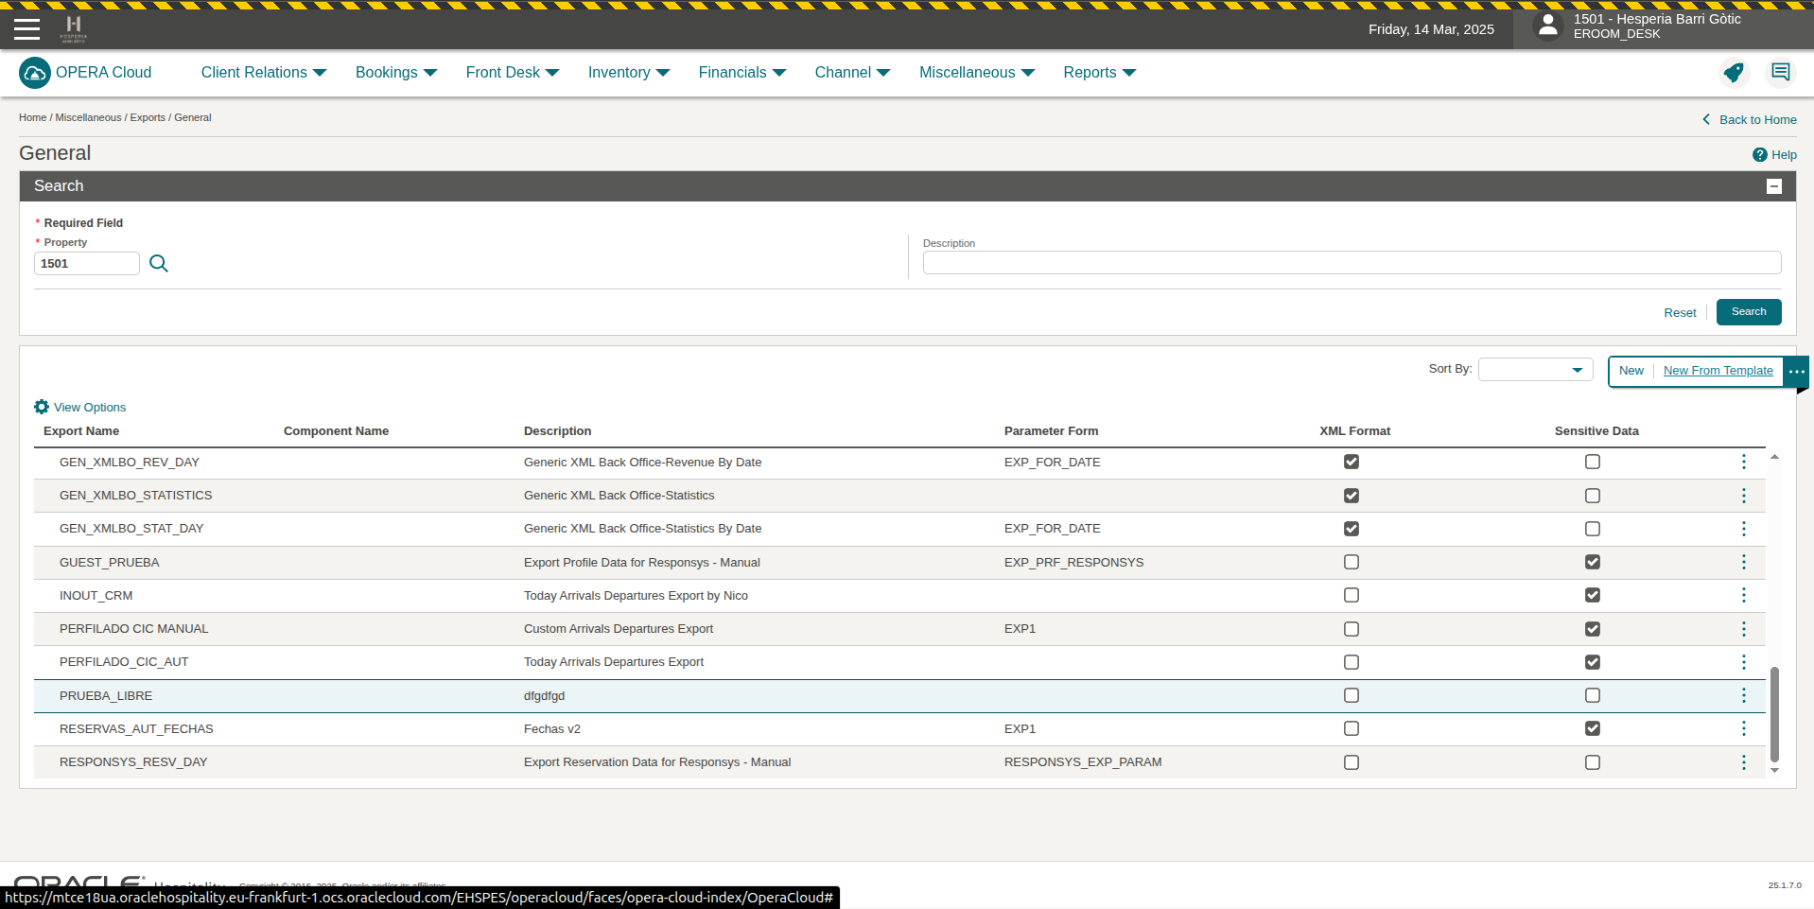
Task: Click the OPERA Cloud home logo
Action: (35, 73)
